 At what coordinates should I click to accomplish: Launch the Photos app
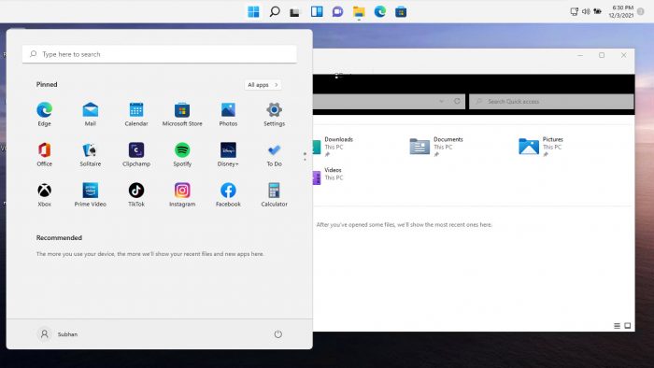(x=228, y=114)
